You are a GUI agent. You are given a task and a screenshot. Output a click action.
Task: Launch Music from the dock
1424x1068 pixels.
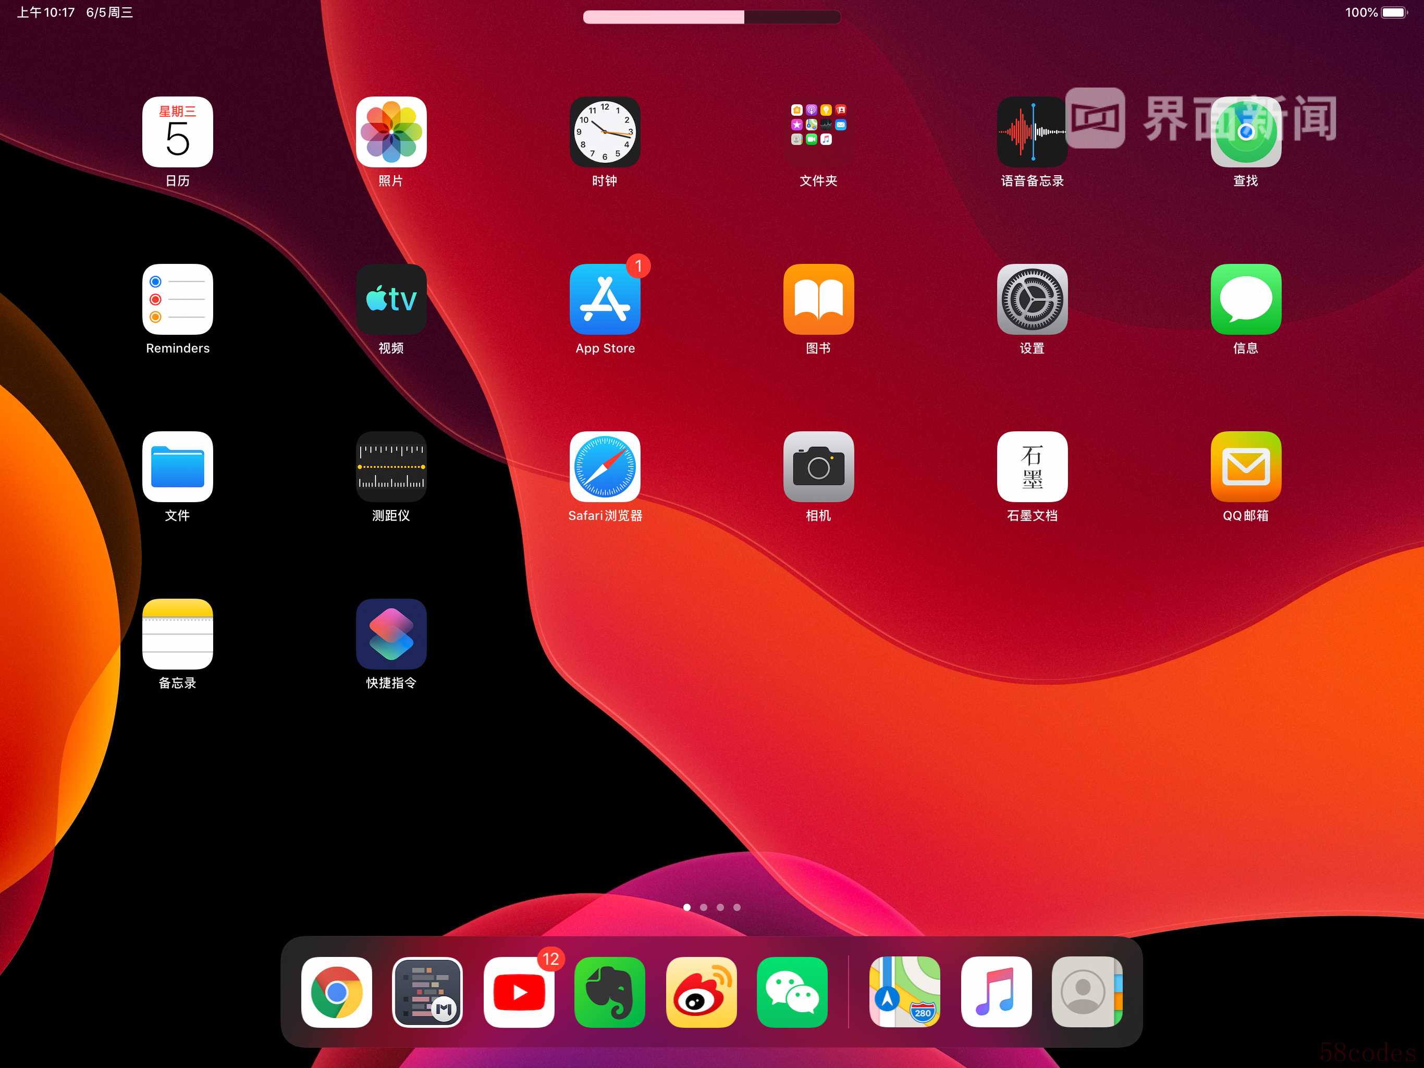coord(997,992)
